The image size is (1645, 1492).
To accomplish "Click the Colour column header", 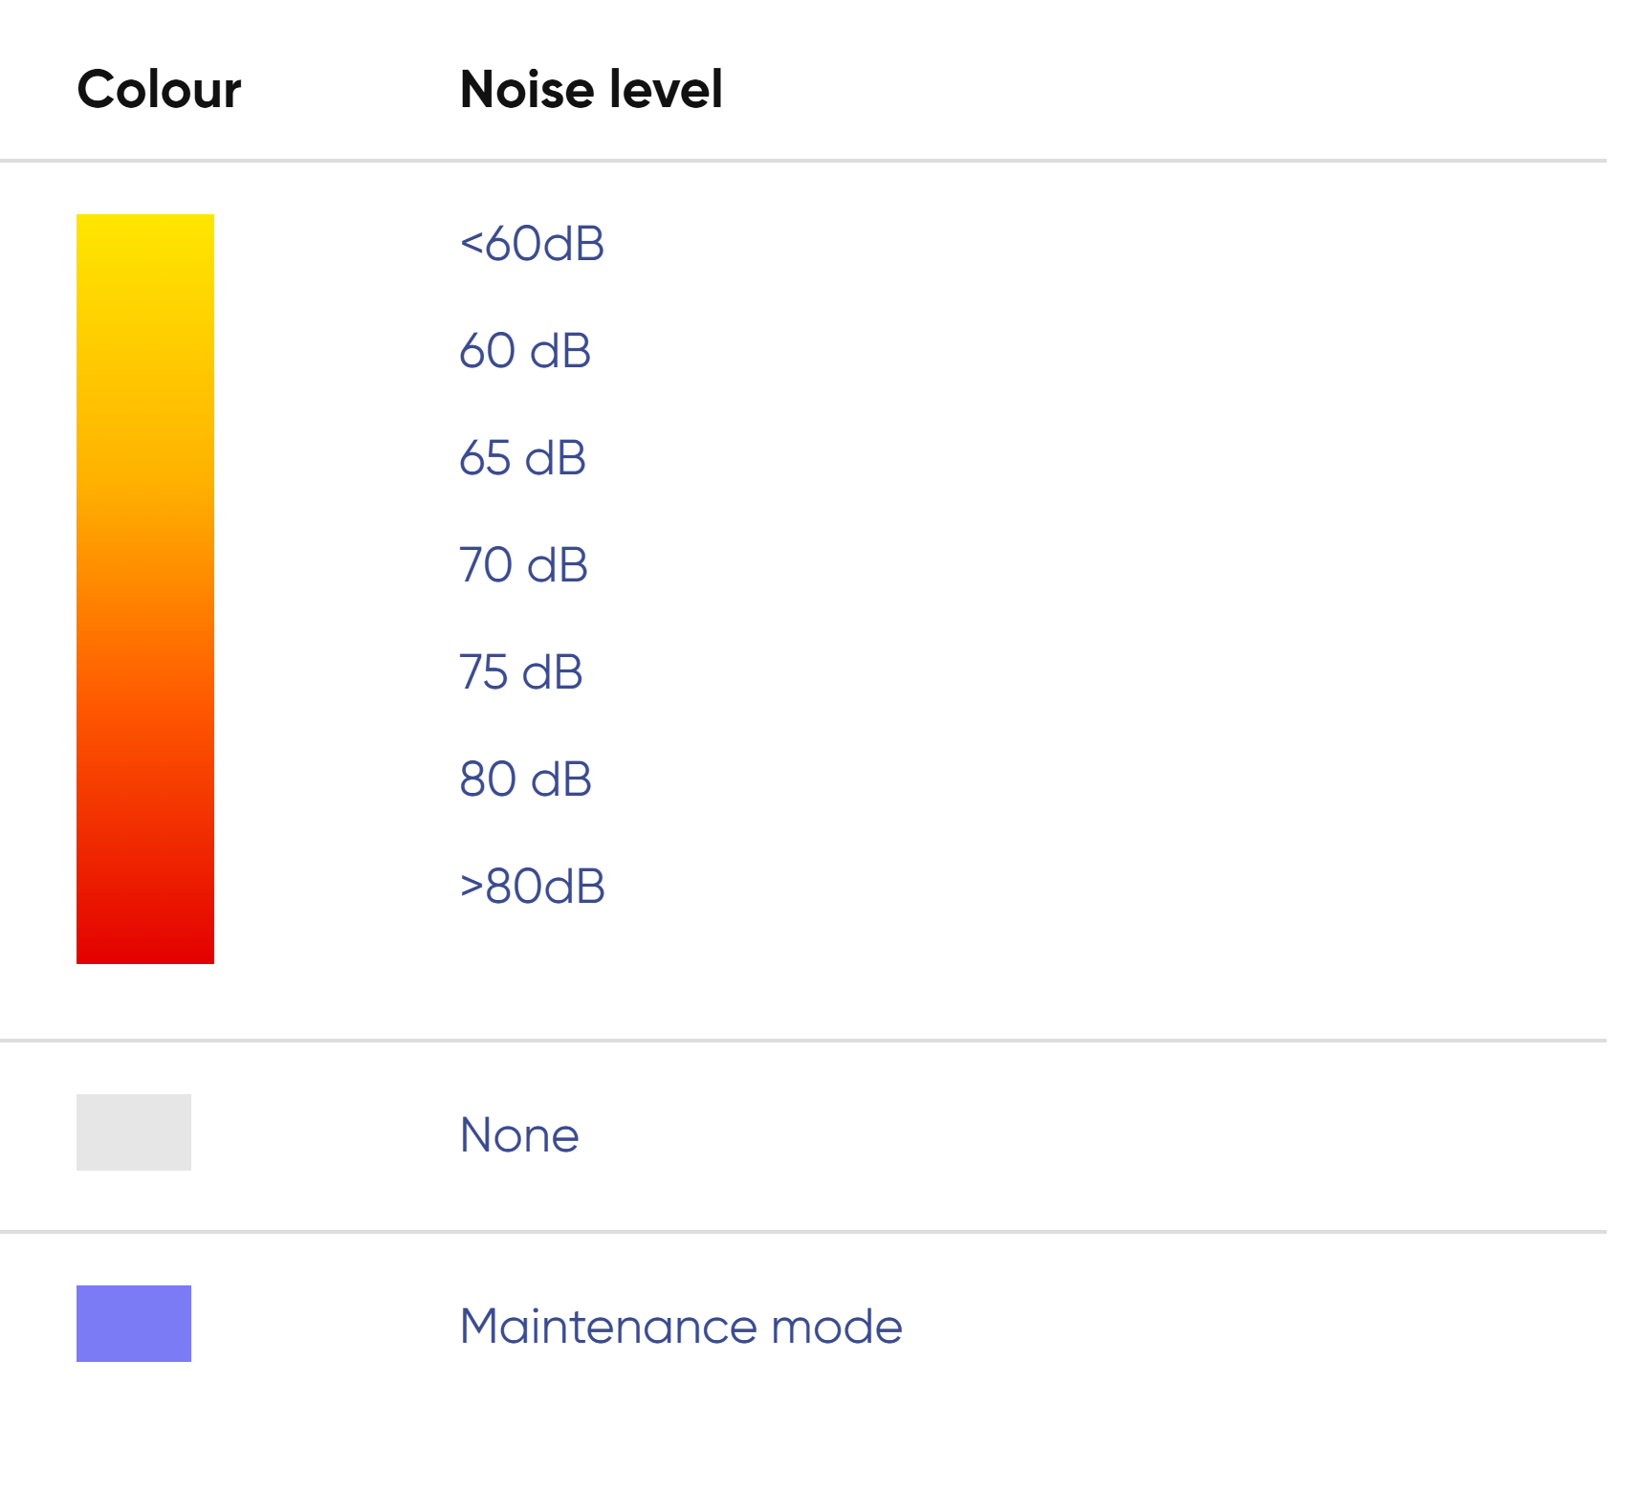I will pos(159,90).
